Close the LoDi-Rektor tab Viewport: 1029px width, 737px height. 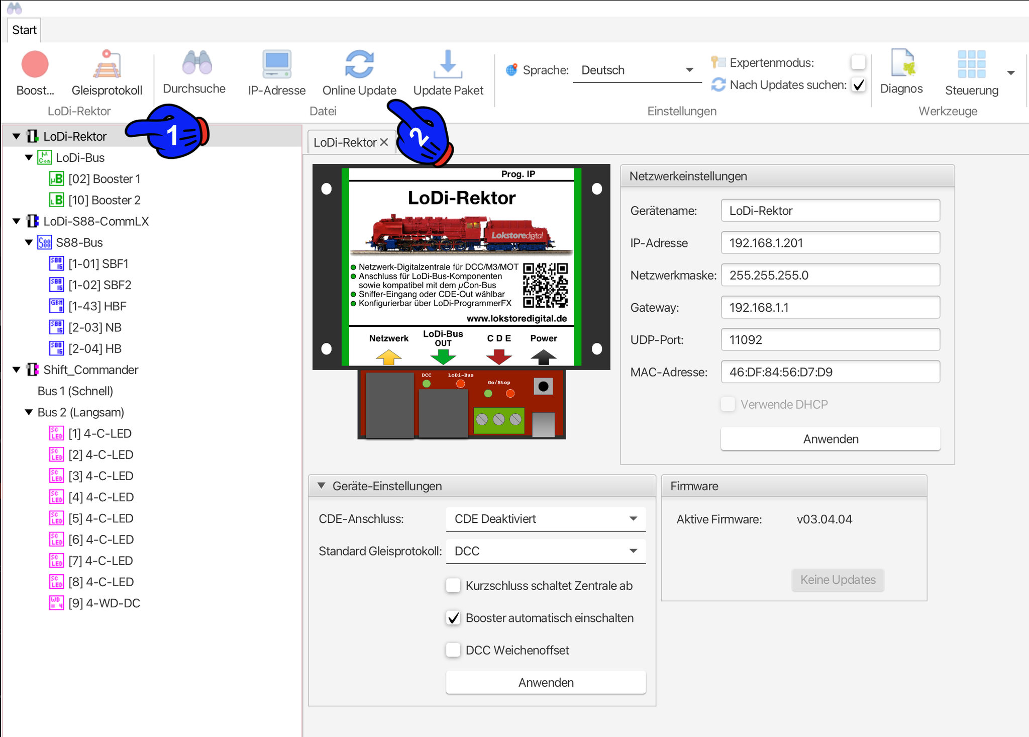click(x=384, y=142)
